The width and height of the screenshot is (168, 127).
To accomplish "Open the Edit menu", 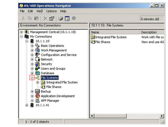I will [30, 11].
